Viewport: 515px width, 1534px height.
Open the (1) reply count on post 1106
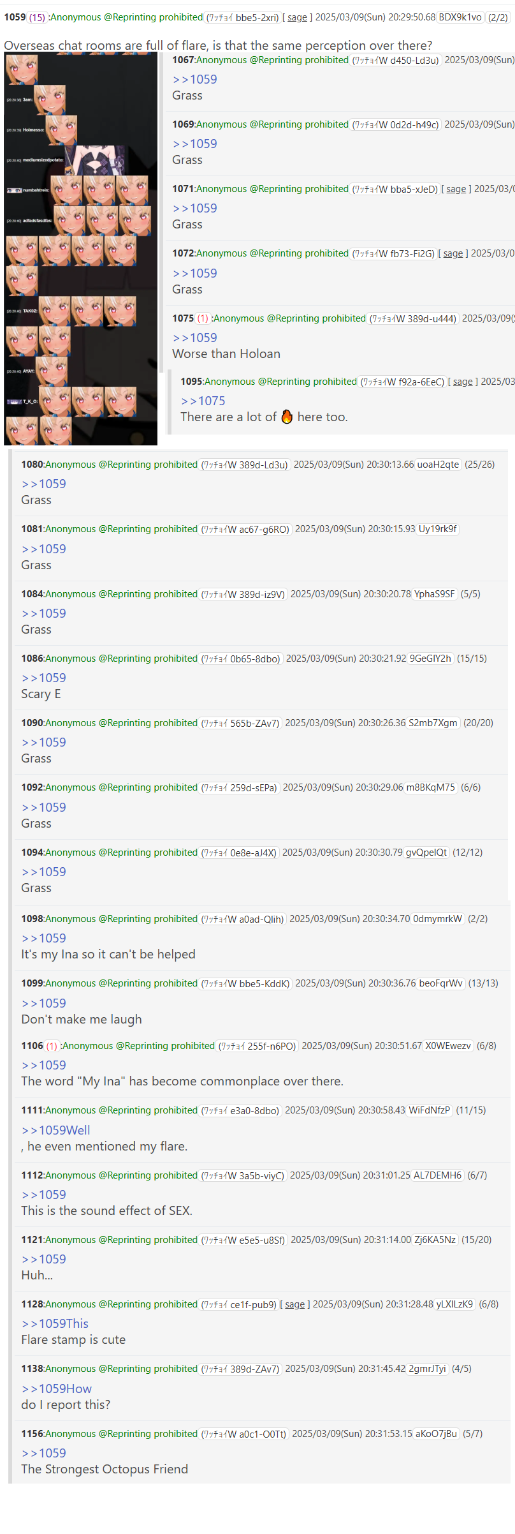coord(52,1046)
